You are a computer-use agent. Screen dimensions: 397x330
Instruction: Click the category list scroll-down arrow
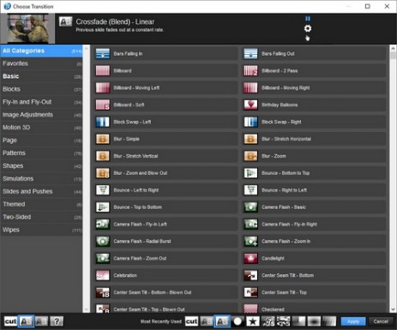coord(87,309)
